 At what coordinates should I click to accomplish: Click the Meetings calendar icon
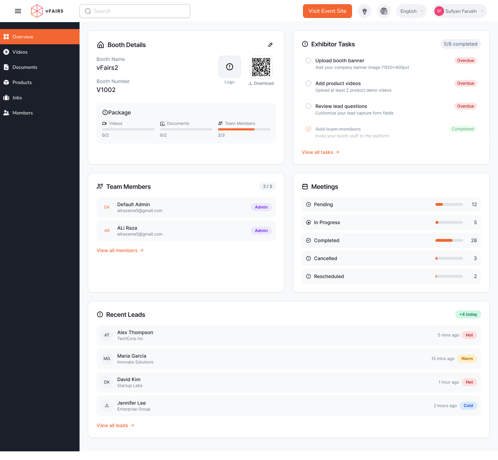point(305,186)
